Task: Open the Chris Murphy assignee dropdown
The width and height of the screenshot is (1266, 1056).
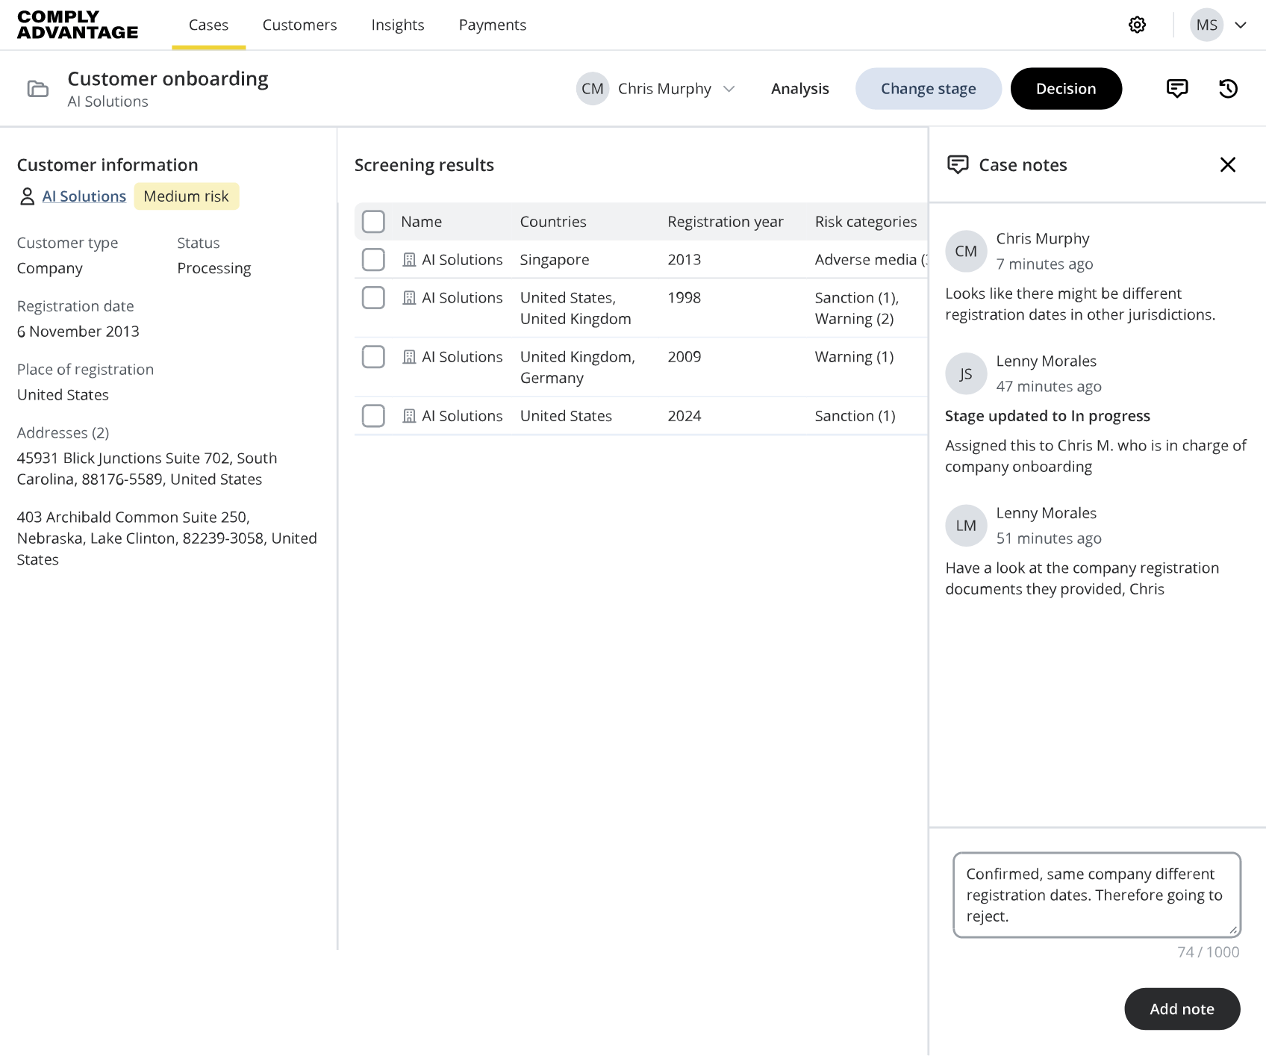Action: (x=657, y=88)
